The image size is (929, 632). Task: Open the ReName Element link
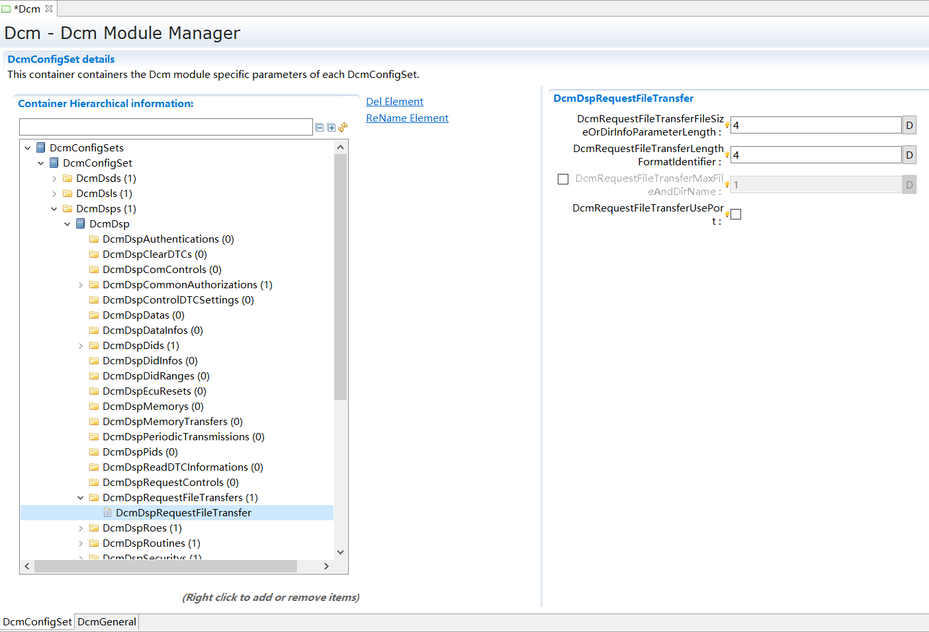coord(407,118)
